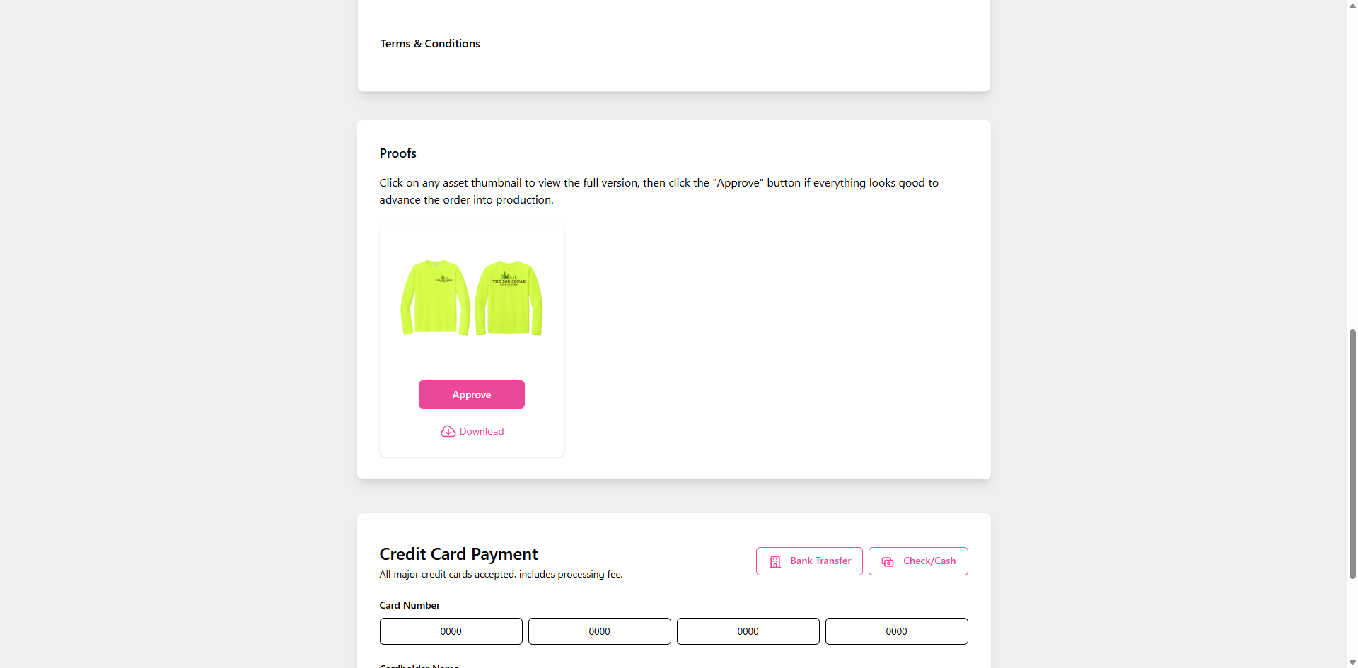Click the third card number field
This screenshot has height=668, width=1358.
coord(748,631)
